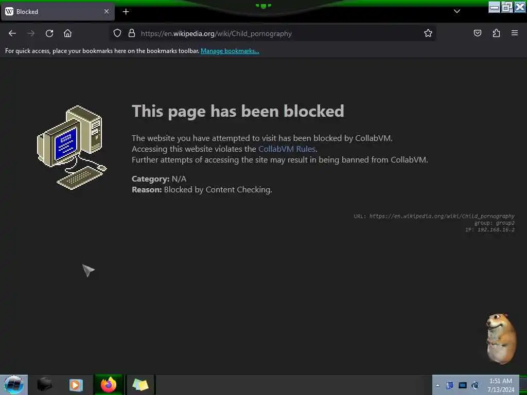The height and width of the screenshot is (395, 527).
Task: Reload the blocked page
Action: point(49,33)
